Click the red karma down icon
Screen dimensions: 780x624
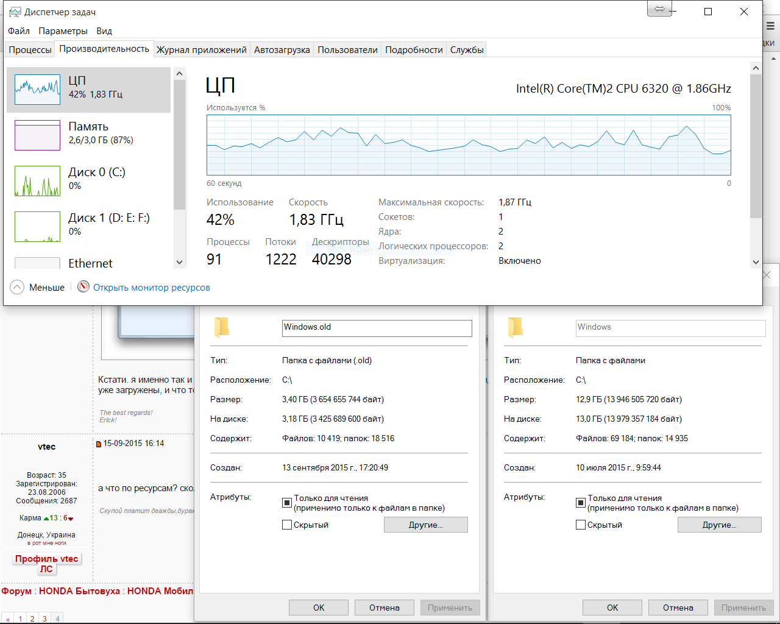pyautogui.click(x=71, y=519)
